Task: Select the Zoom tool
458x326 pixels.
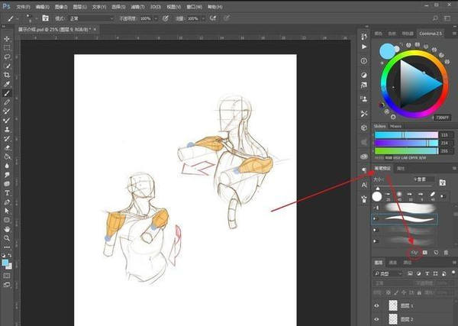Action: (x=7, y=237)
